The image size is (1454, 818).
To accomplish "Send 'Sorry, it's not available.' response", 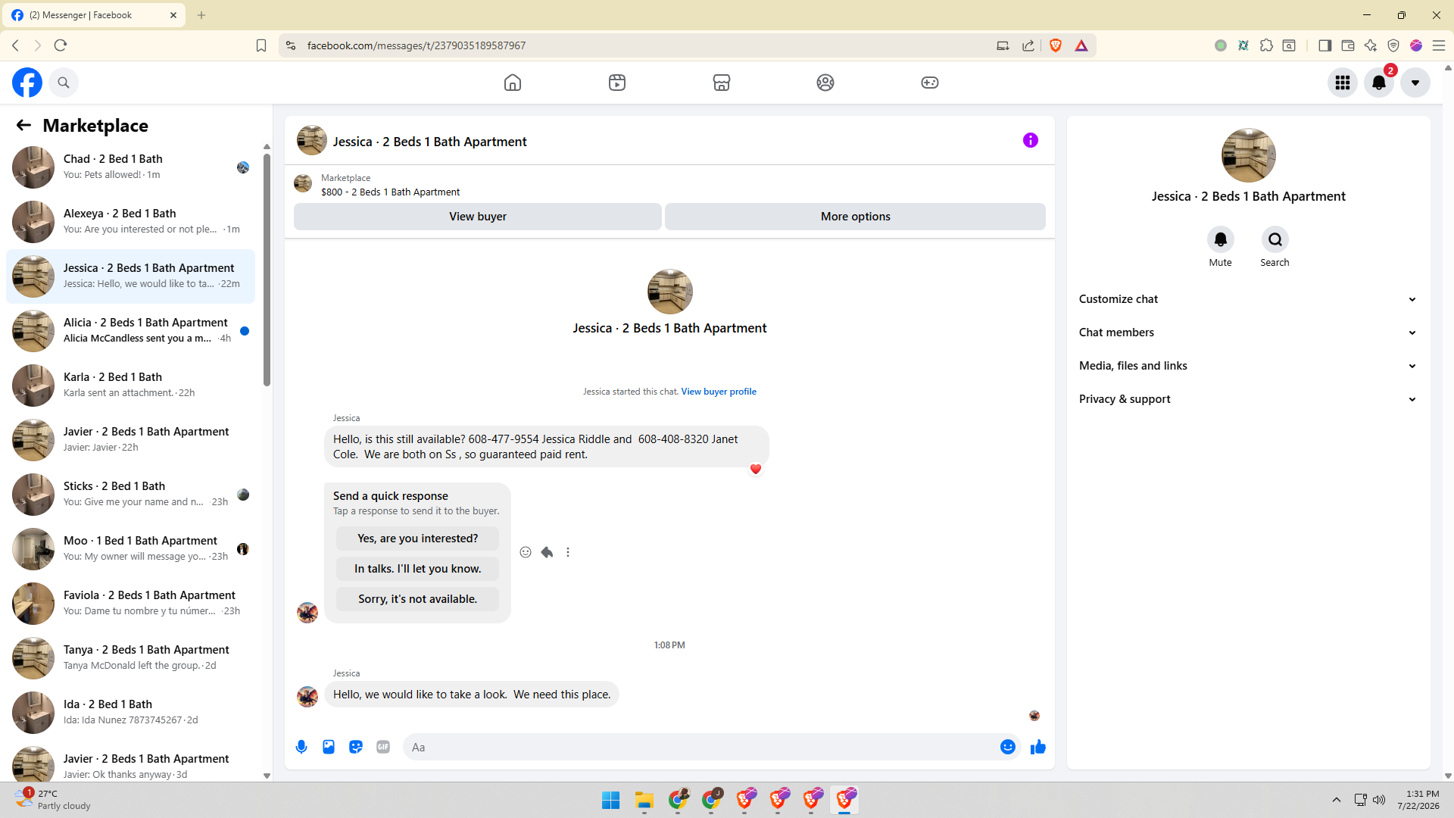I will (x=418, y=599).
